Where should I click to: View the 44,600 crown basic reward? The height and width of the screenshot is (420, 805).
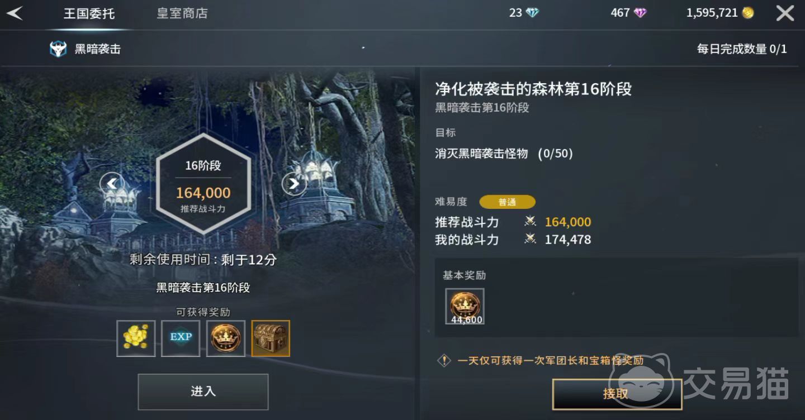(465, 306)
